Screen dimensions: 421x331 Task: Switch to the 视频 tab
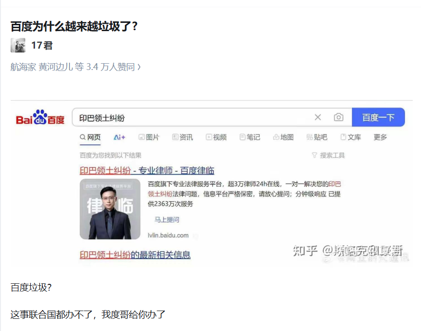[216, 137]
